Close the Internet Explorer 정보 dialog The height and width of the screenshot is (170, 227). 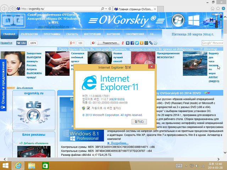click(x=151, y=67)
